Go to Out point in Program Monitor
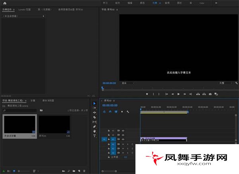 click(x=190, y=94)
